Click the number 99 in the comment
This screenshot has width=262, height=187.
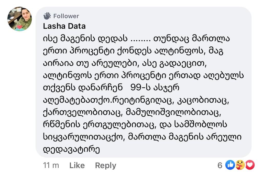click(x=135, y=87)
